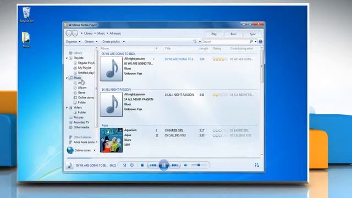Collapse the Playlists tree node

pyautogui.click(x=67, y=58)
